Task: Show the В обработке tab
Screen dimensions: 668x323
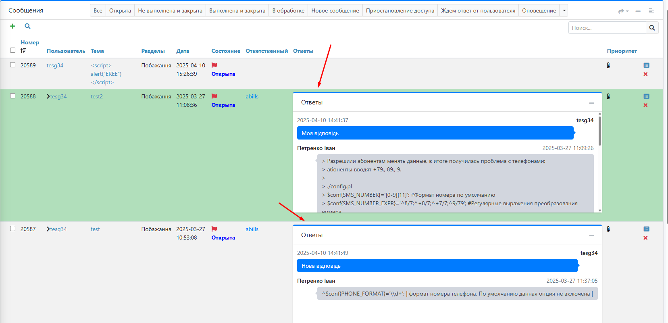Action: point(288,10)
